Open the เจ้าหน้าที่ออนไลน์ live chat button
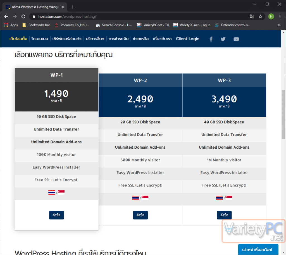This screenshot has height=255, width=286. tap(258, 249)
